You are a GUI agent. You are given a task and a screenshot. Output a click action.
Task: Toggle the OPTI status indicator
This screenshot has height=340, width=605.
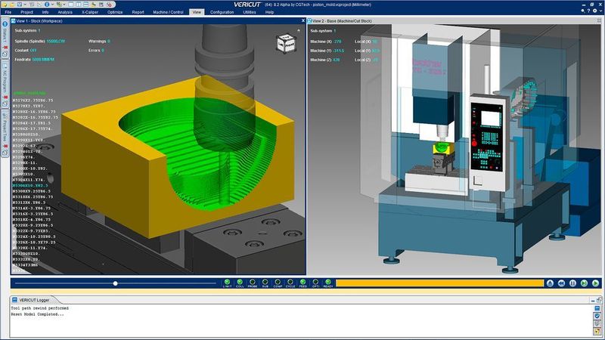(315, 283)
